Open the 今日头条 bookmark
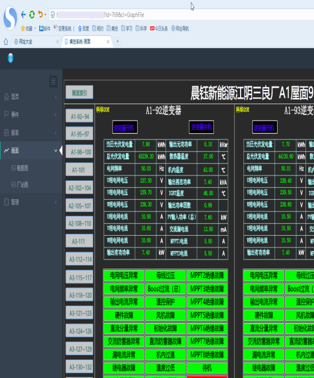Screen dimensions: 314x378 pyautogui.click(x=159, y=28)
